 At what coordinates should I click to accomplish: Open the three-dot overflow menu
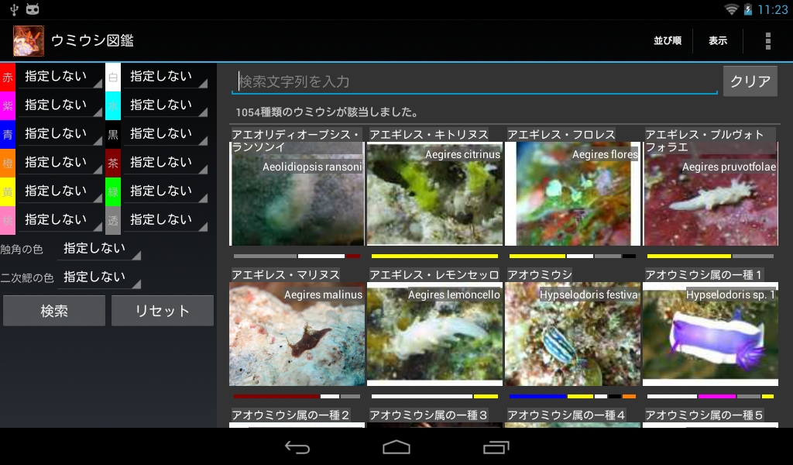click(x=767, y=40)
